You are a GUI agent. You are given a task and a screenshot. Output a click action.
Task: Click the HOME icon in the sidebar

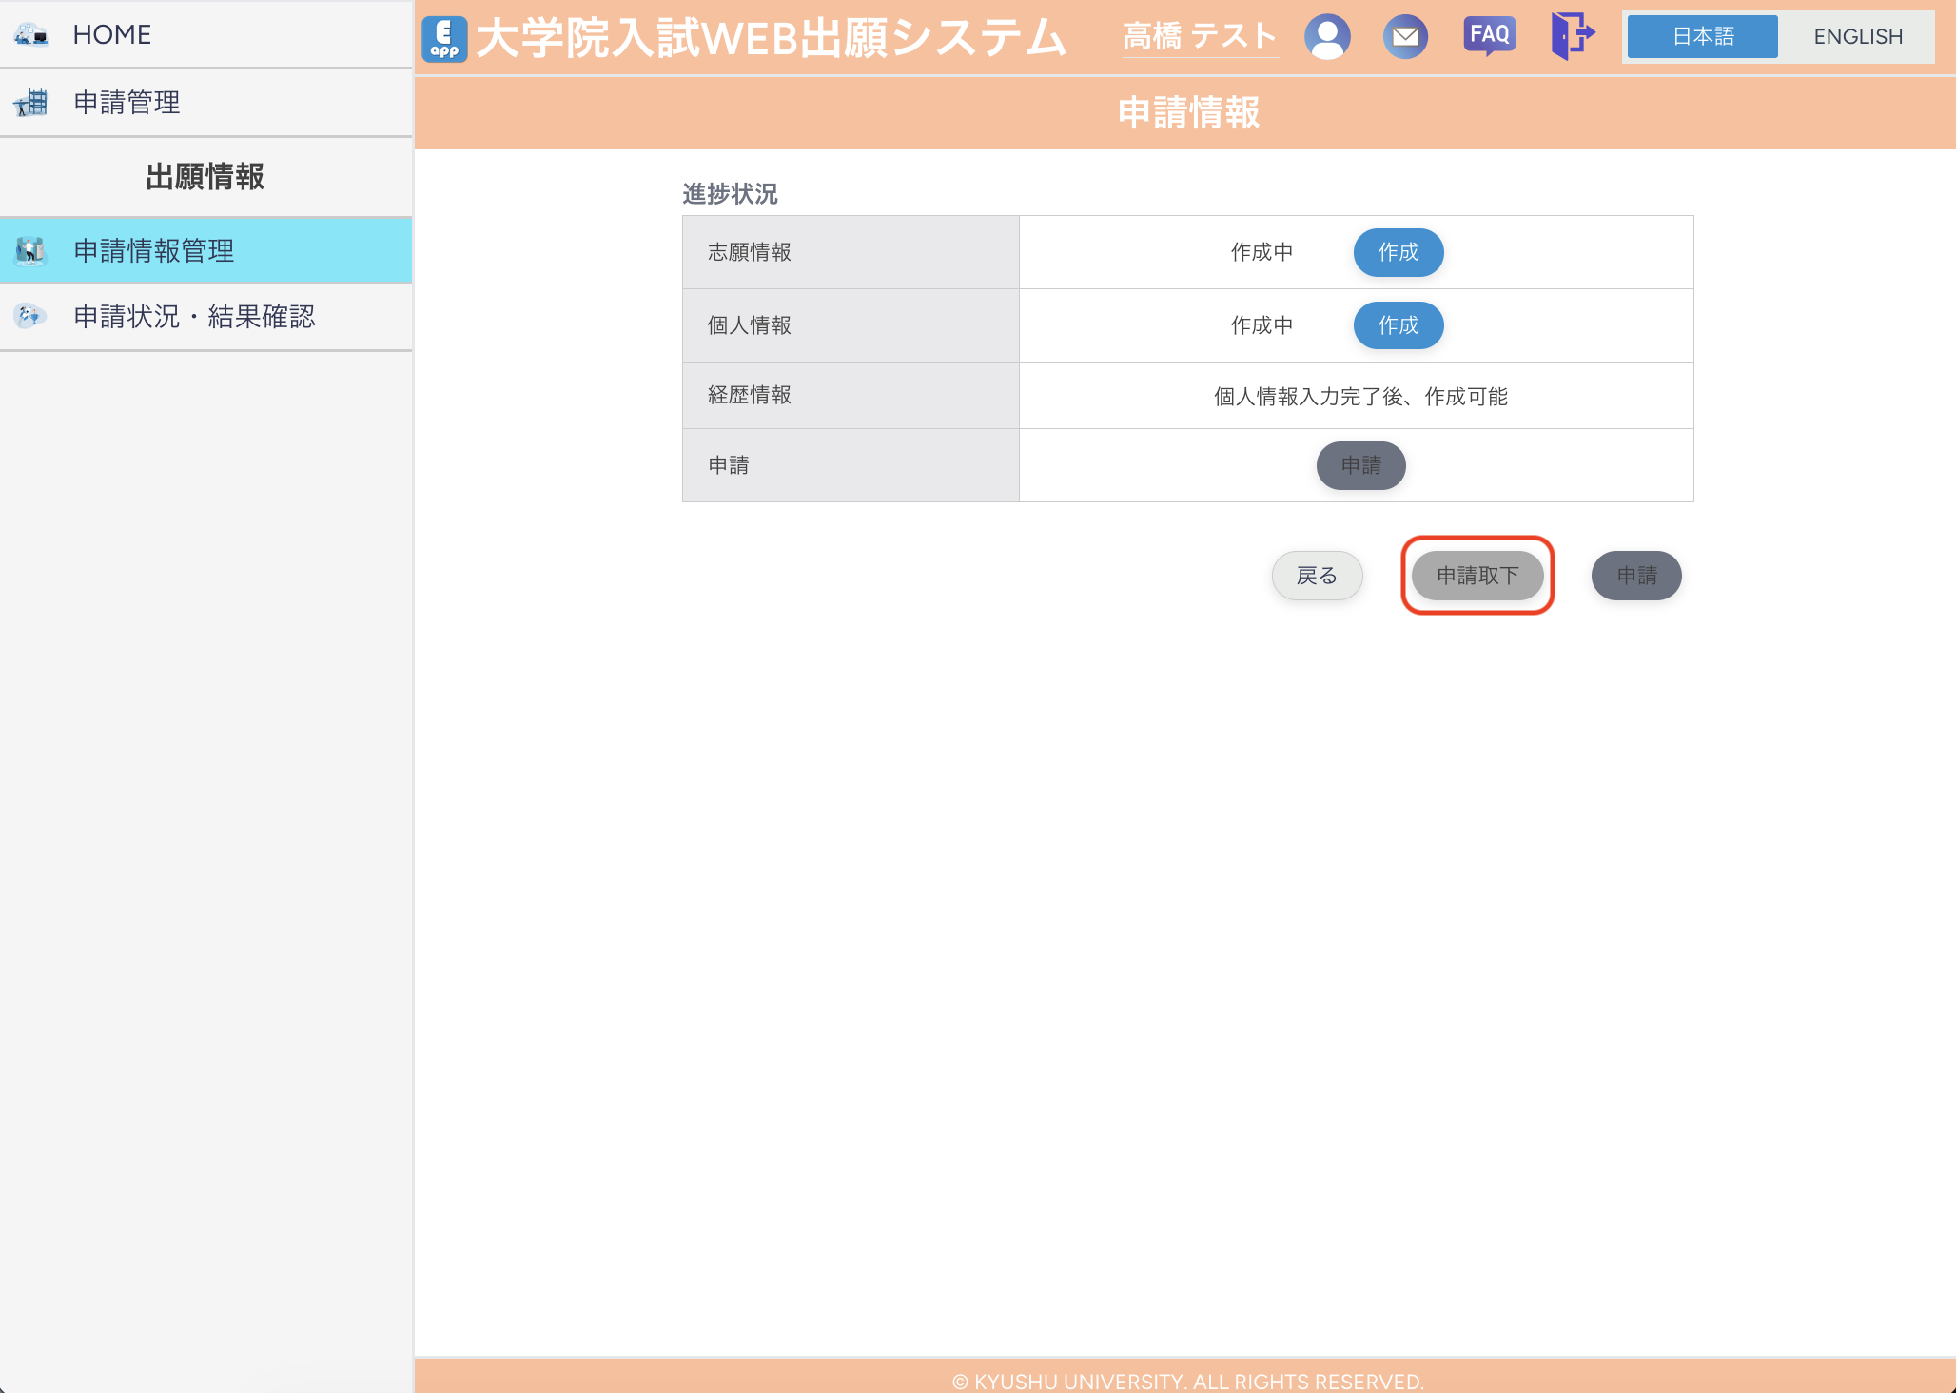pos(30,34)
